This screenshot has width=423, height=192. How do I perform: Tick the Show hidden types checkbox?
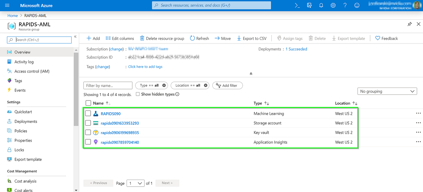(x=138, y=94)
